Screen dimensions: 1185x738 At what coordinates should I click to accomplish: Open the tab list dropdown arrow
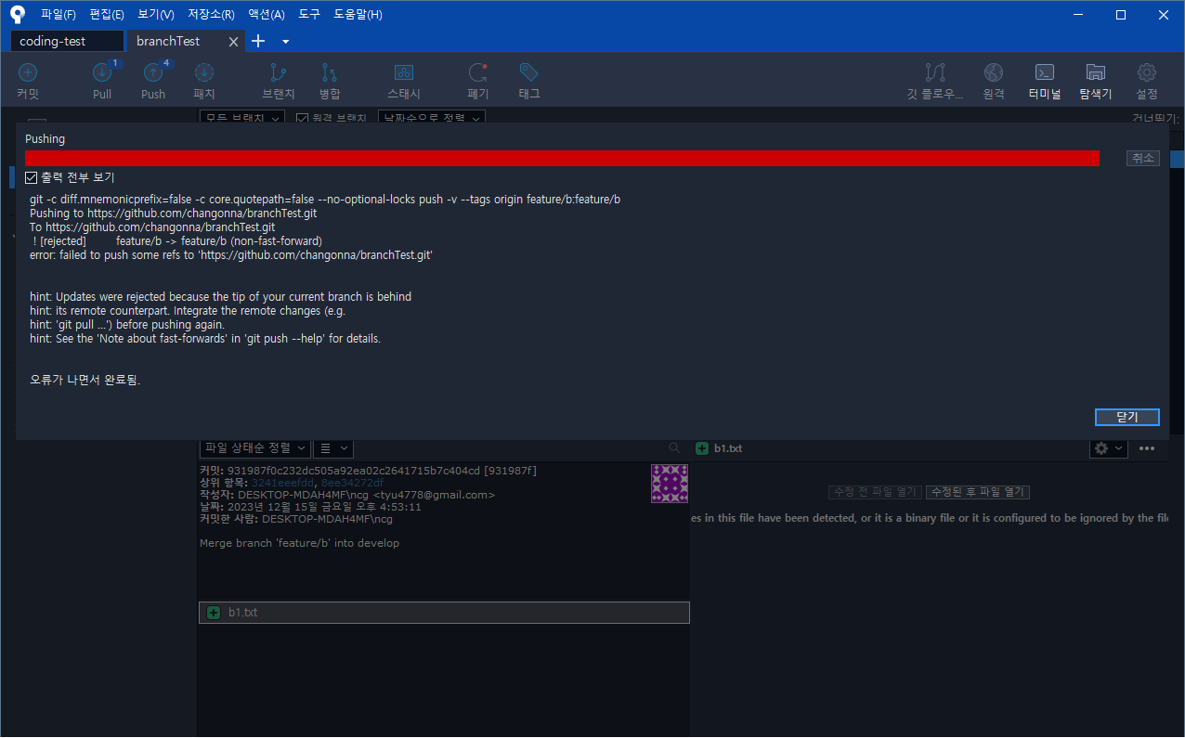coord(285,42)
